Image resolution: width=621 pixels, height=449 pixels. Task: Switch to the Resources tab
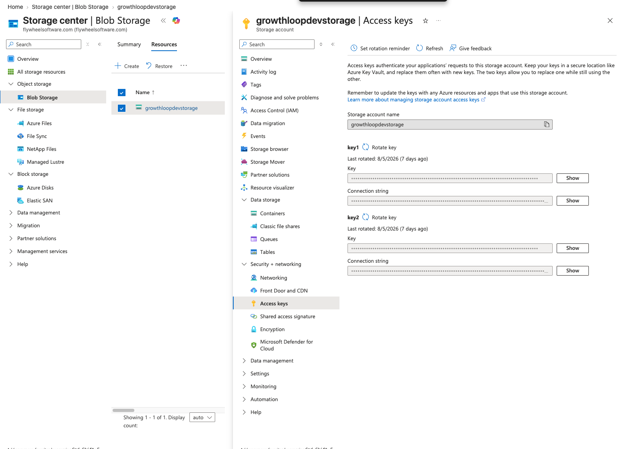pos(164,44)
